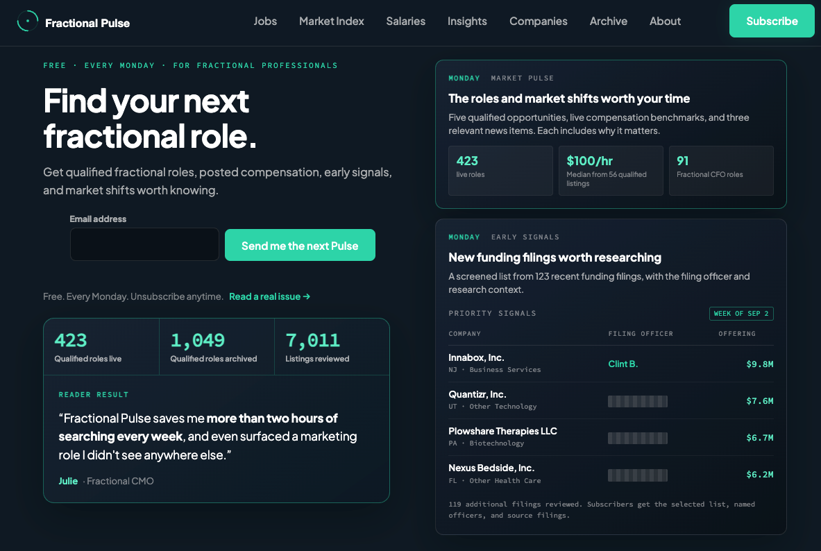Click the 7,011 Listings reviewed stat

point(332,347)
